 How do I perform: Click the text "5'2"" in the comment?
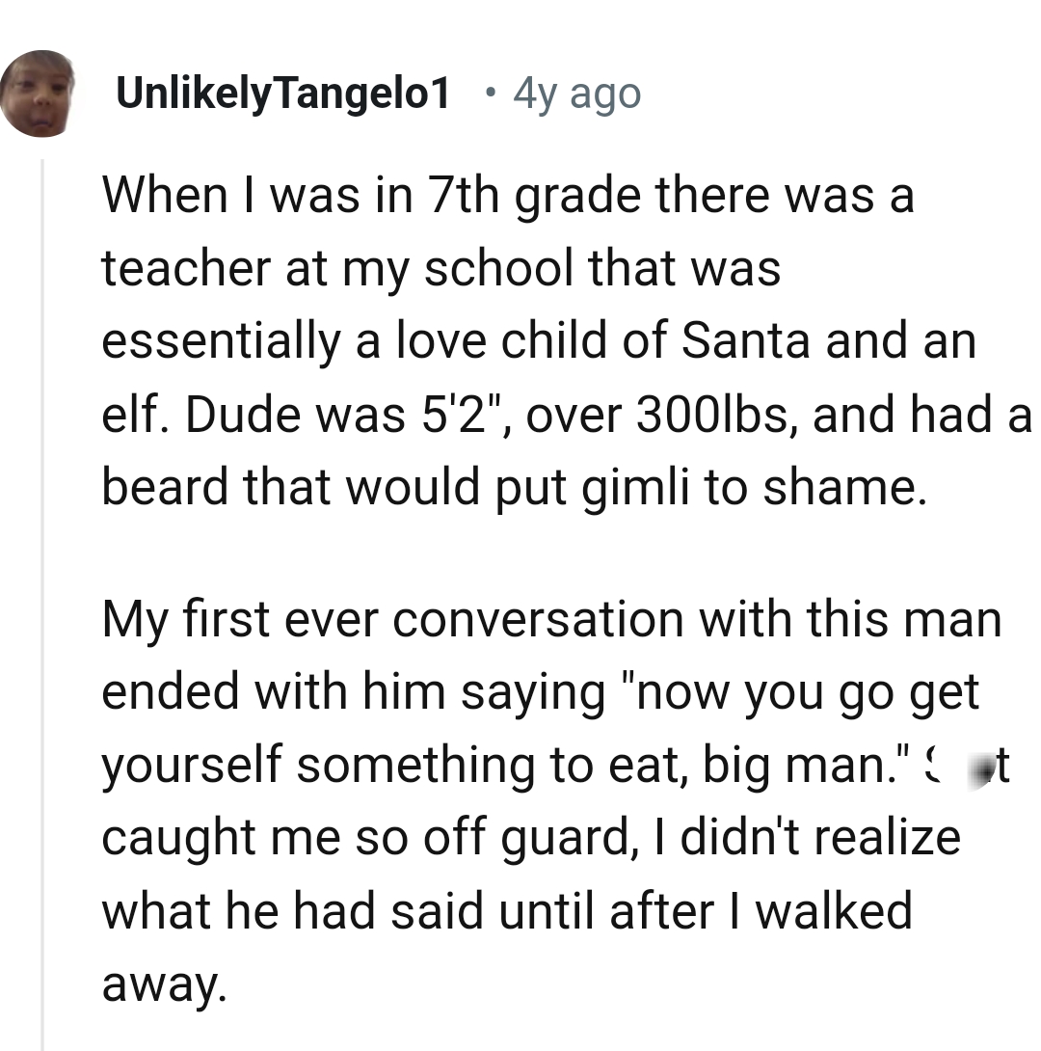point(469,414)
